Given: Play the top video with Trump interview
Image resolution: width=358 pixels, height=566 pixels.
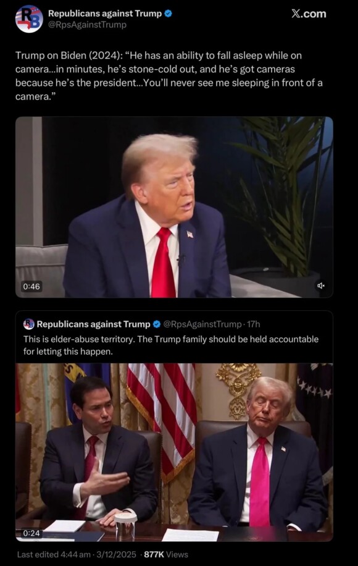Looking at the screenshot, I should tap(174, 207).
